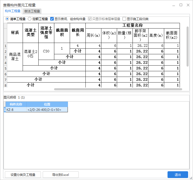Click the 数量(根) column header

click(125, 35)
